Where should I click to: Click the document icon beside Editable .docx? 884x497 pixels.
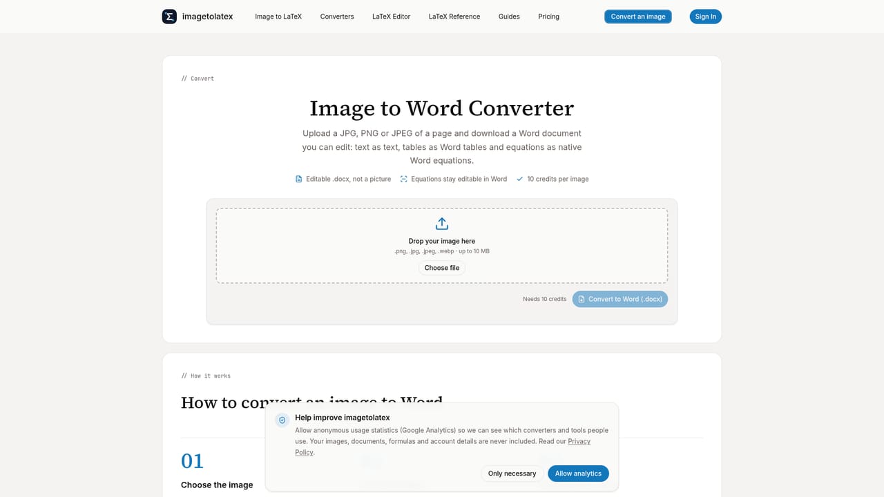tap(299, 179)
